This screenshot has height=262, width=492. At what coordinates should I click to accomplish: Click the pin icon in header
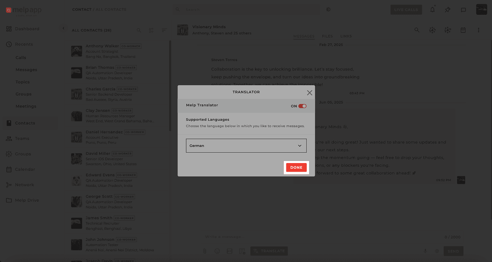(x=448, y=10)
